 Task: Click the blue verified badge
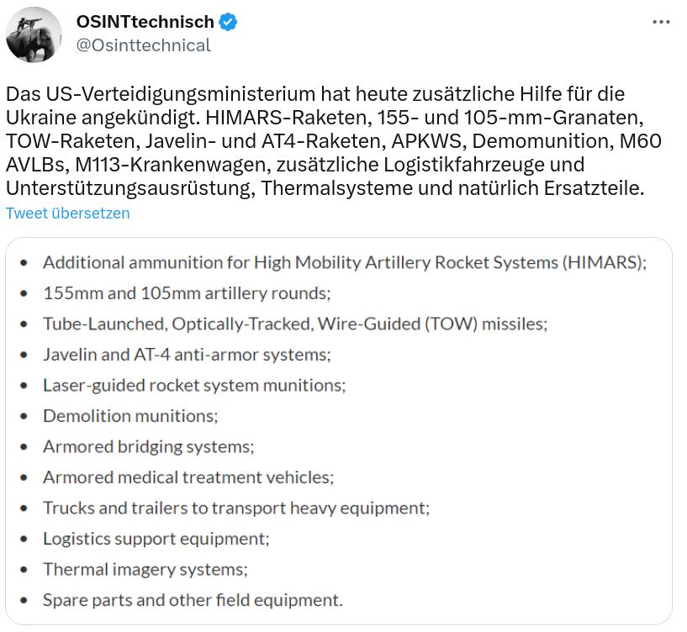coord(228,22)
